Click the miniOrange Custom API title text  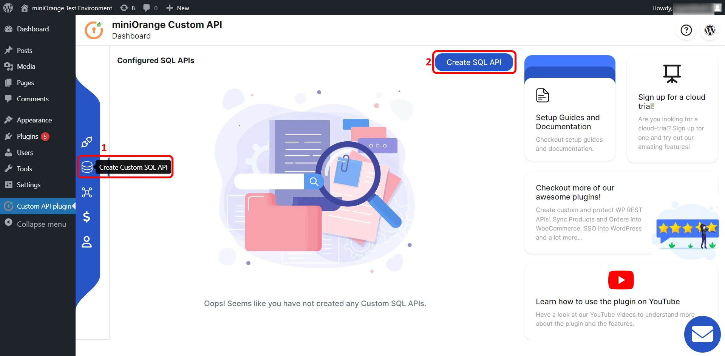click(167, 25)
